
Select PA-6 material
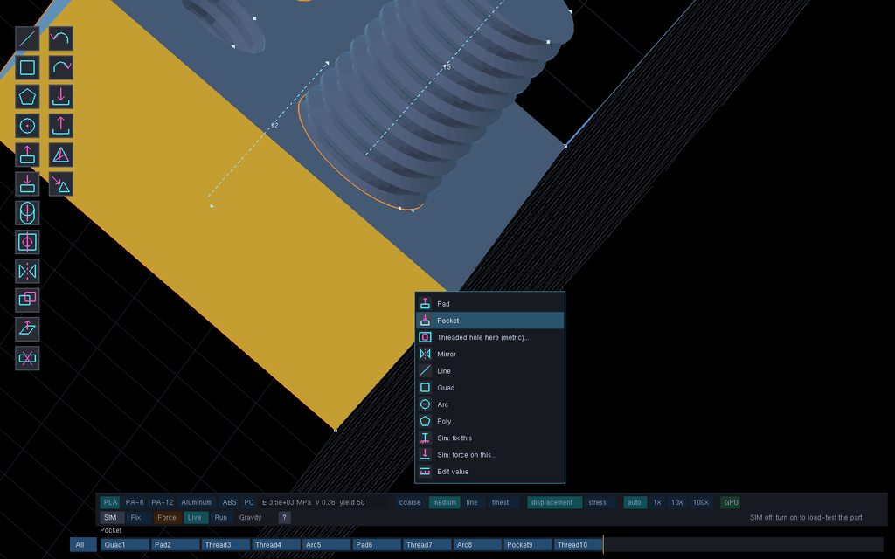coord(135,502)
